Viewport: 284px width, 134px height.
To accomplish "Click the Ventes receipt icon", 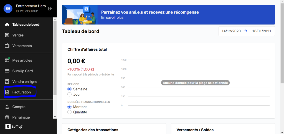I will coord(7,35).
